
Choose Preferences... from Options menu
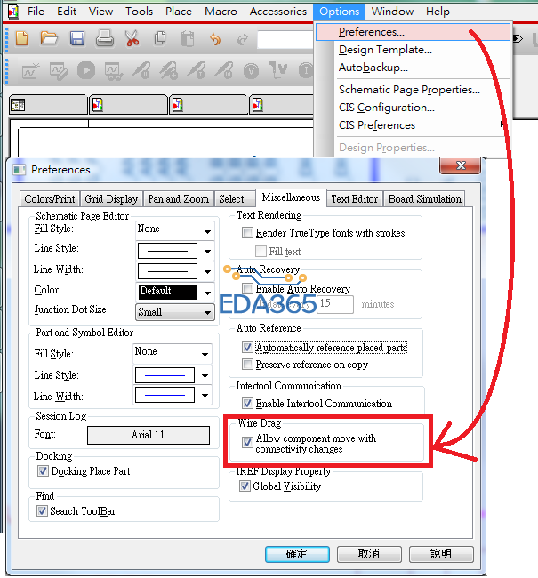tap(413, 32)
